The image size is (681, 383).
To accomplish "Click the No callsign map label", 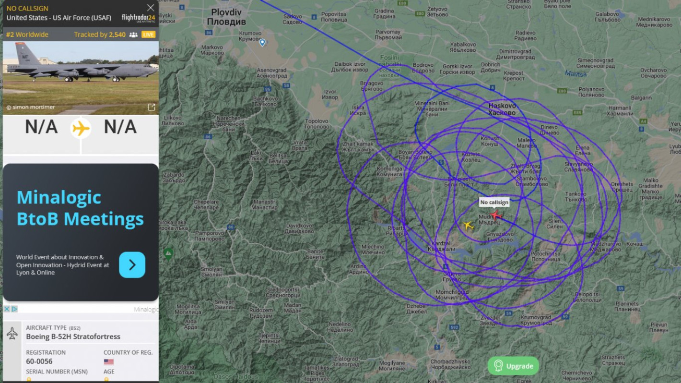I will (494, 202).
